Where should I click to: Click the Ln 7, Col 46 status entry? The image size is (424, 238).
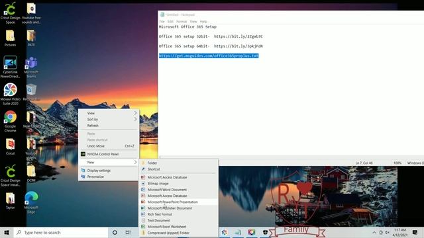click(364, 163)
